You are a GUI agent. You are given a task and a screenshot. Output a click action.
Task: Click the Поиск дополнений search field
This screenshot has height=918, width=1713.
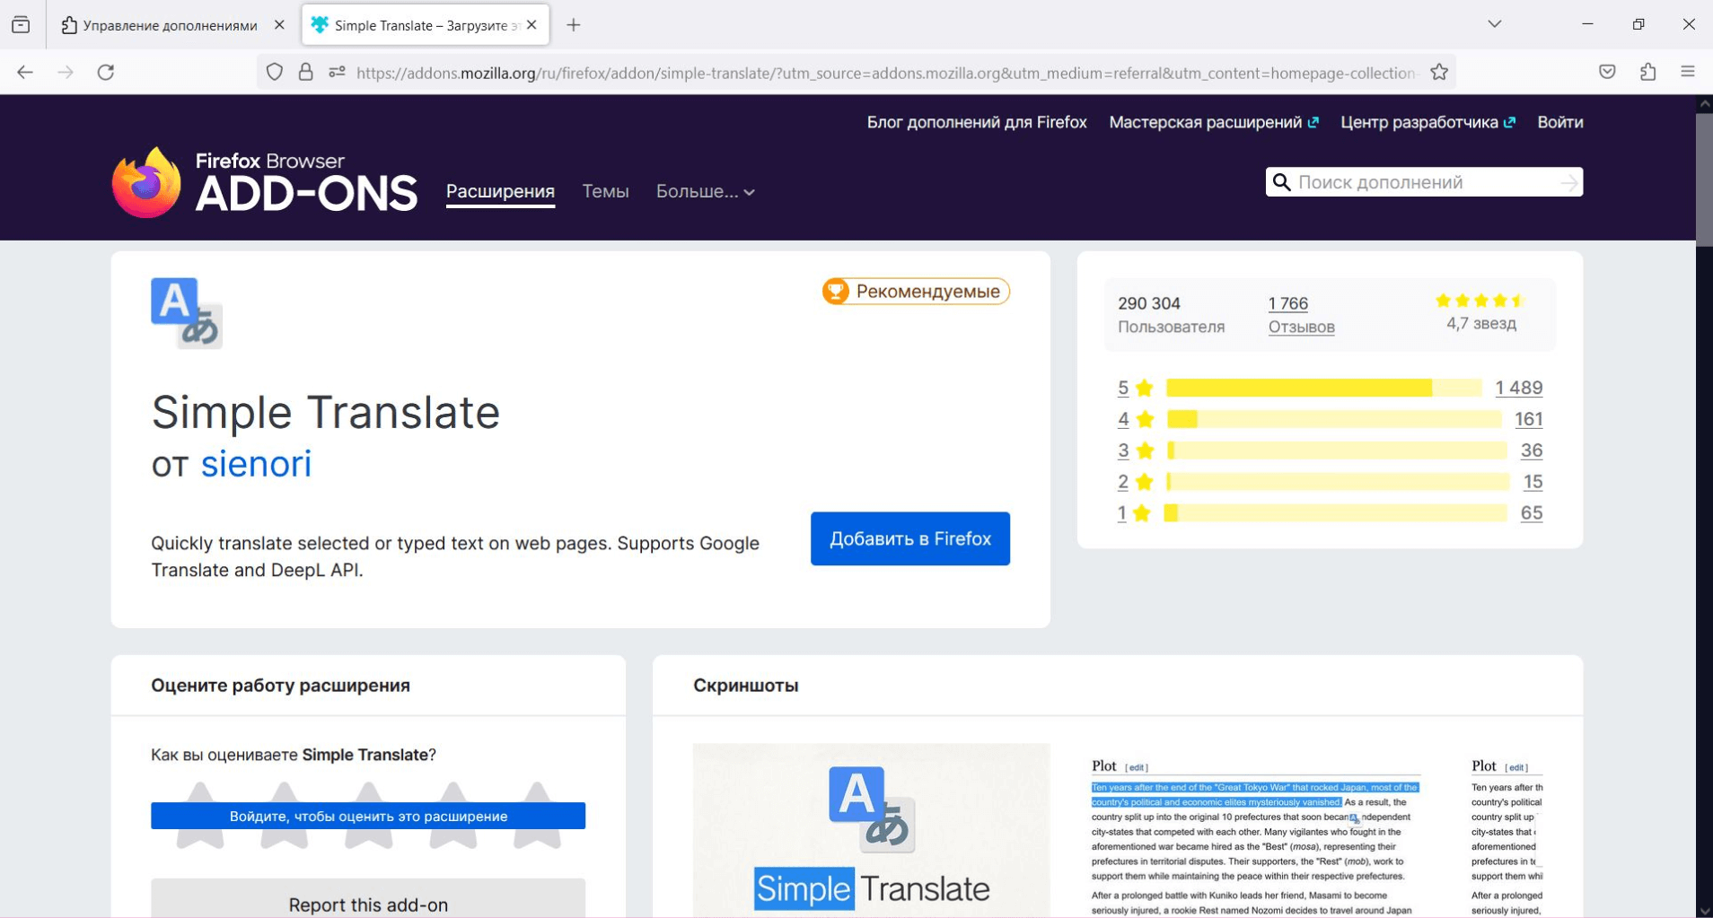pyautogui.click(x=1425, y=182)
